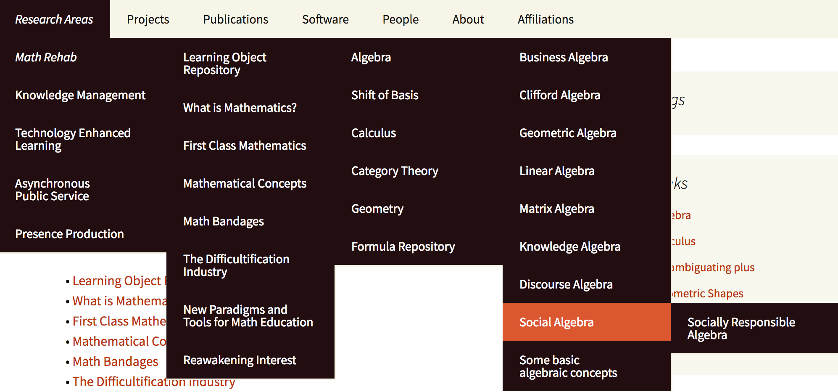Select Reawakening Interest menu entry
The image size is (838, 392).
240,360
